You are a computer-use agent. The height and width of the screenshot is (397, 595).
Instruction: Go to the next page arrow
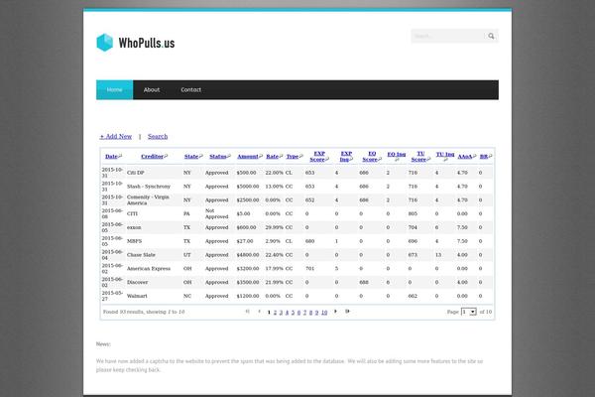pos(335,312)
